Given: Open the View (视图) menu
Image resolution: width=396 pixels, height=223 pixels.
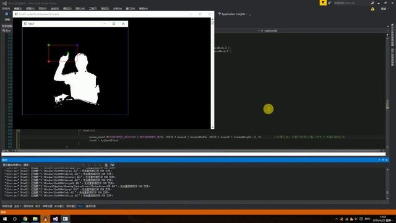Looking at the screenshot, I should [x=30, y=9].
